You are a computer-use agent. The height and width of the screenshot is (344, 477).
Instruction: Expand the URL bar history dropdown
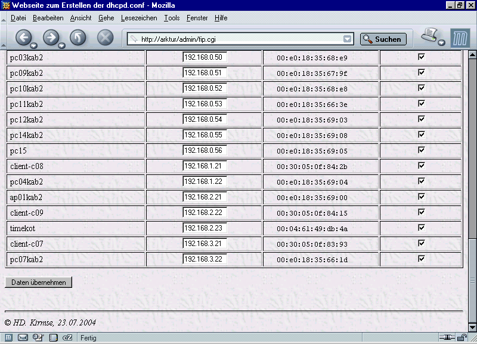tap(347, 39)
